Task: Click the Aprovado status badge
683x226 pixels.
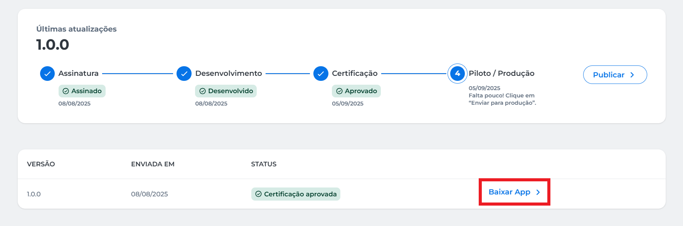Action: click(x=356, y=91)
